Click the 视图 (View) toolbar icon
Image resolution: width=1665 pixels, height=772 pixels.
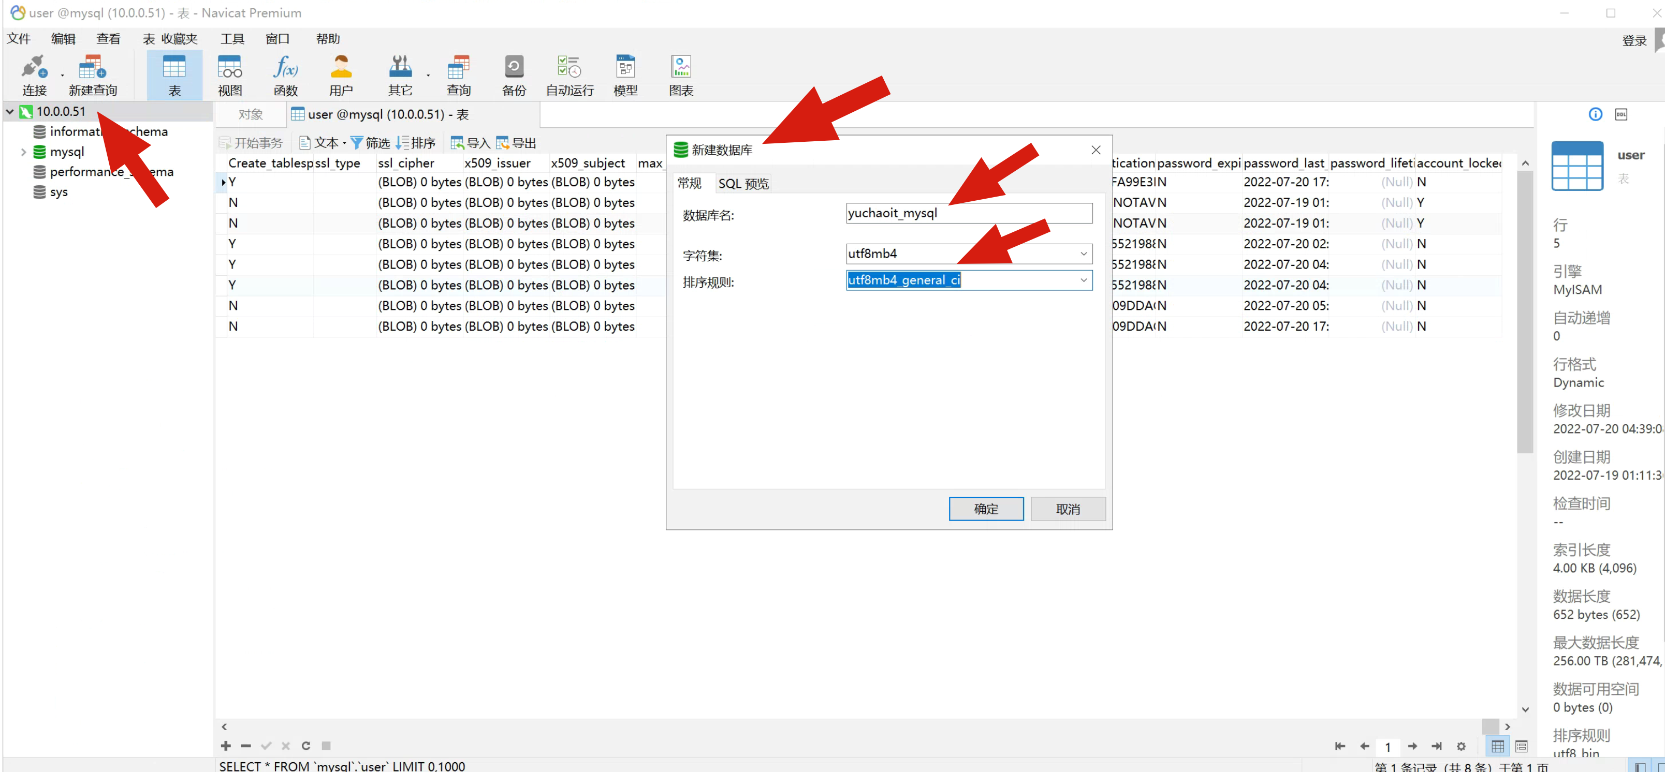pyautogui.click(x=229, y=75)
